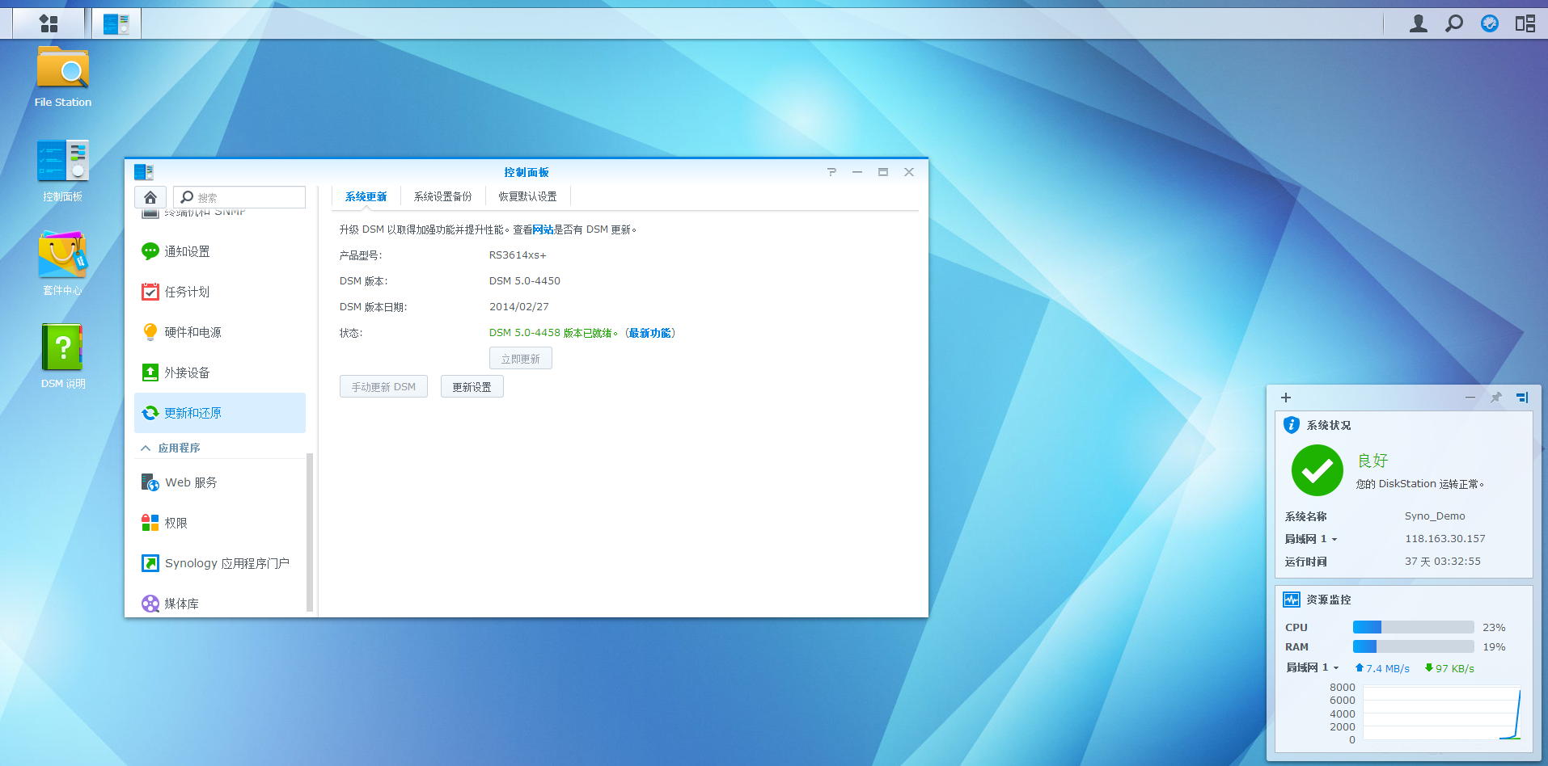Click the sidebar vertical scrollbar
The width and height of the screenshot is (1548, 766).
coord(310,532)
